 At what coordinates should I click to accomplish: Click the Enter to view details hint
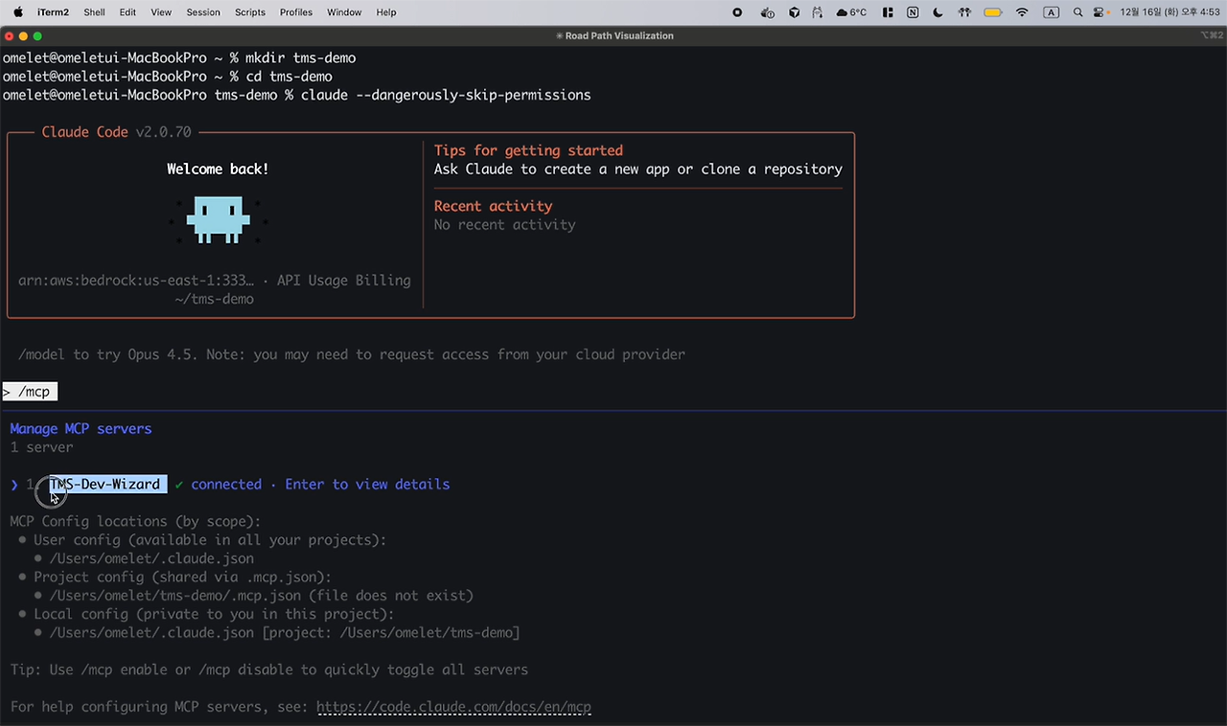click(367, 485)
